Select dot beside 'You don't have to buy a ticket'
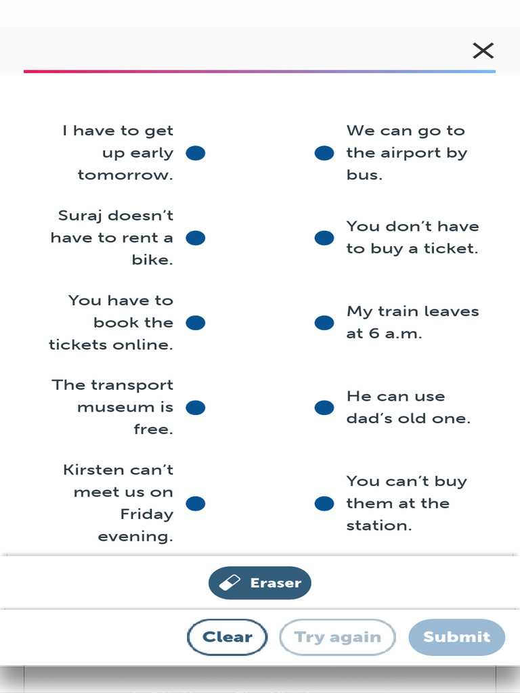 [x=324, y=238]
